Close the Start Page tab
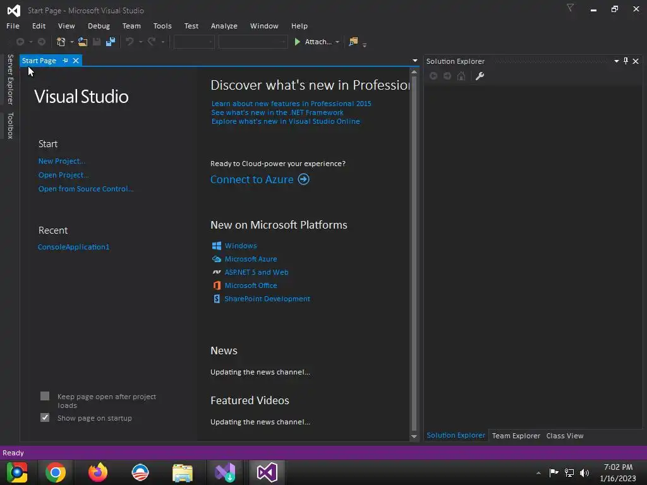This screenshot has height=485, width=647. [76, 61]
